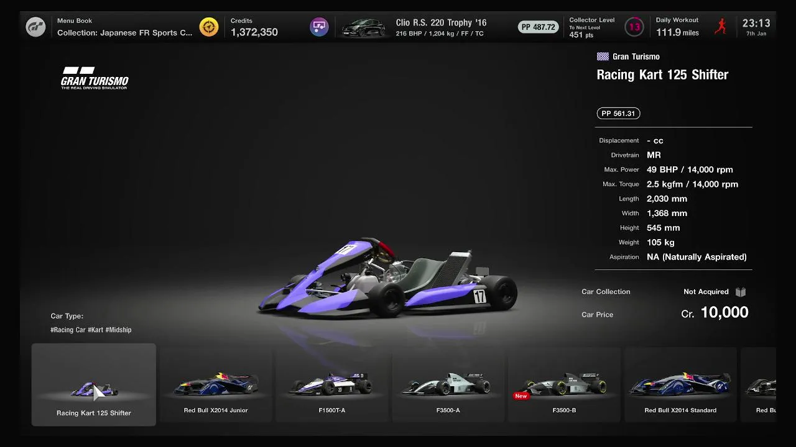The width and height of the screenshot is (796, 447).
Task: Click the 451 pts To Next Level text
Action: (x=585, y=32)
